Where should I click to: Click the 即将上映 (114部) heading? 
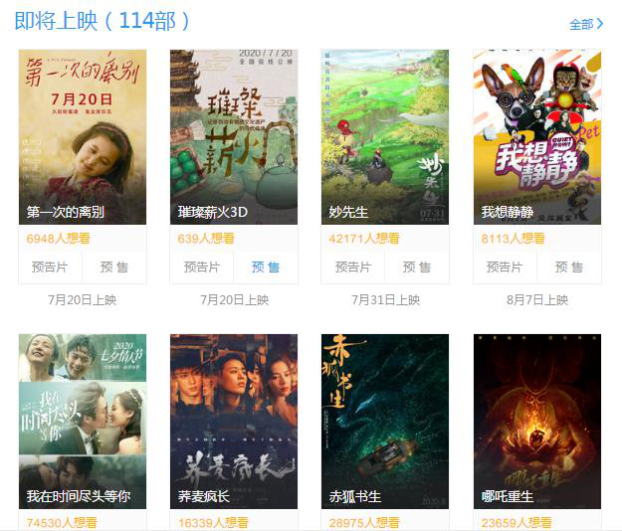coord(103,21)
